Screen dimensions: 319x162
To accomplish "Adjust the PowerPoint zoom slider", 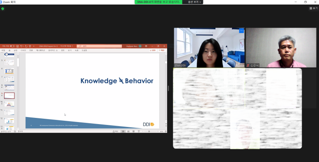I will (149, 131).
